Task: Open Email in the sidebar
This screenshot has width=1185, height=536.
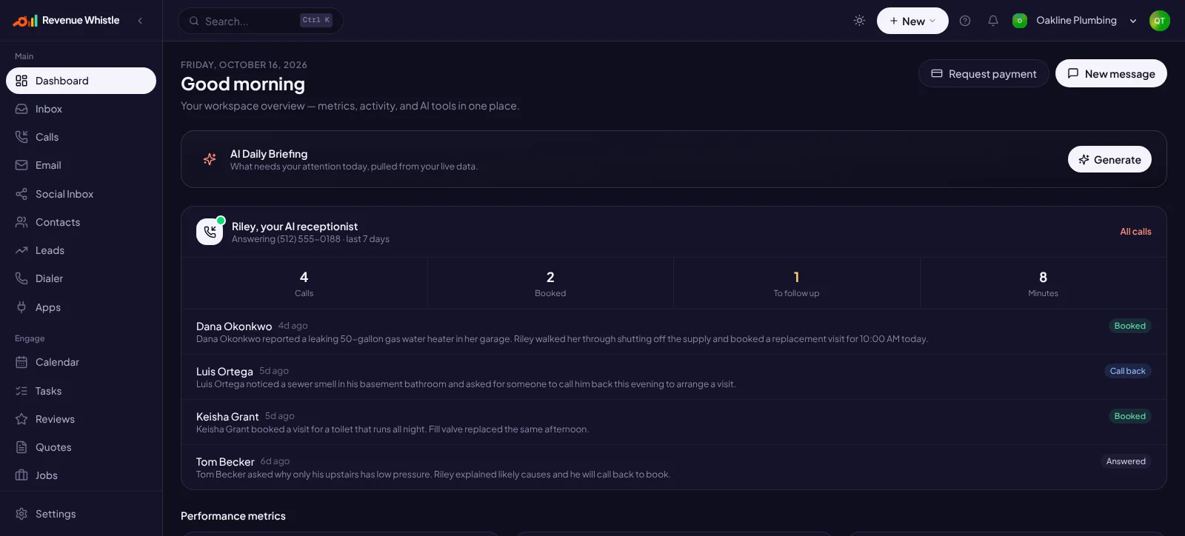Action: (x=81, y=165)
